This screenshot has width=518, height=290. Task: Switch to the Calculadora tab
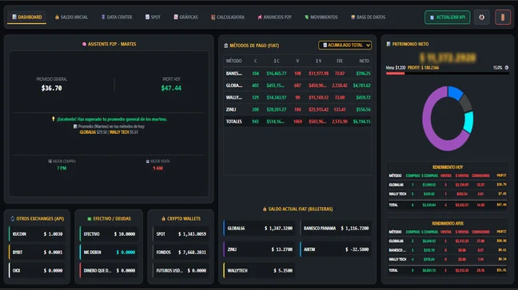click(228, 17)
